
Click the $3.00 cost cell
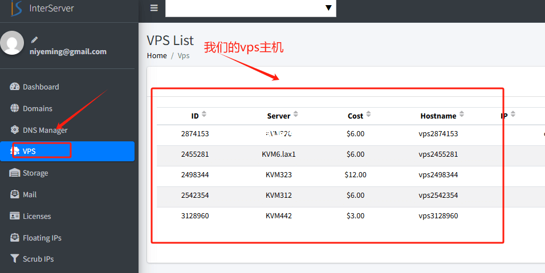coord(356,215)
